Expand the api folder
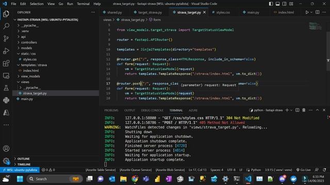The height and width of the screenshot is (185, 330). (23, 36)
